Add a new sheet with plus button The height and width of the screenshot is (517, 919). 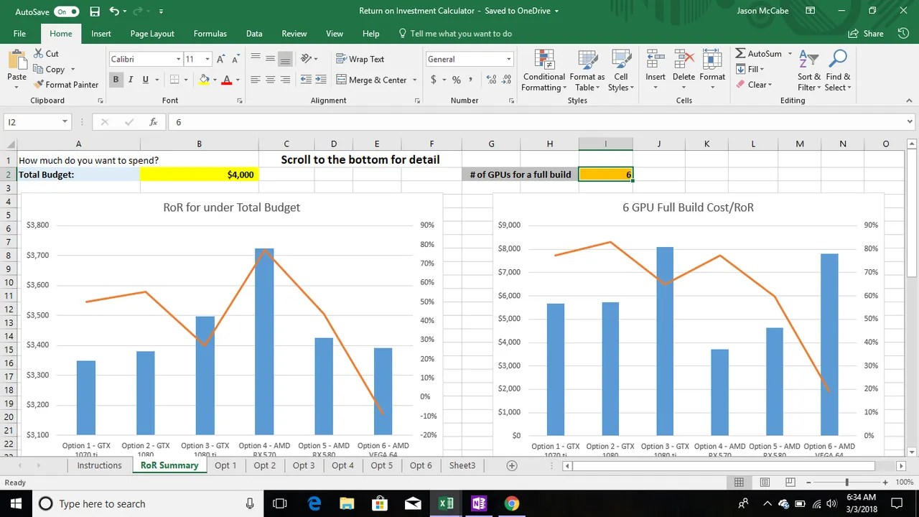click(x=512, y=465)
